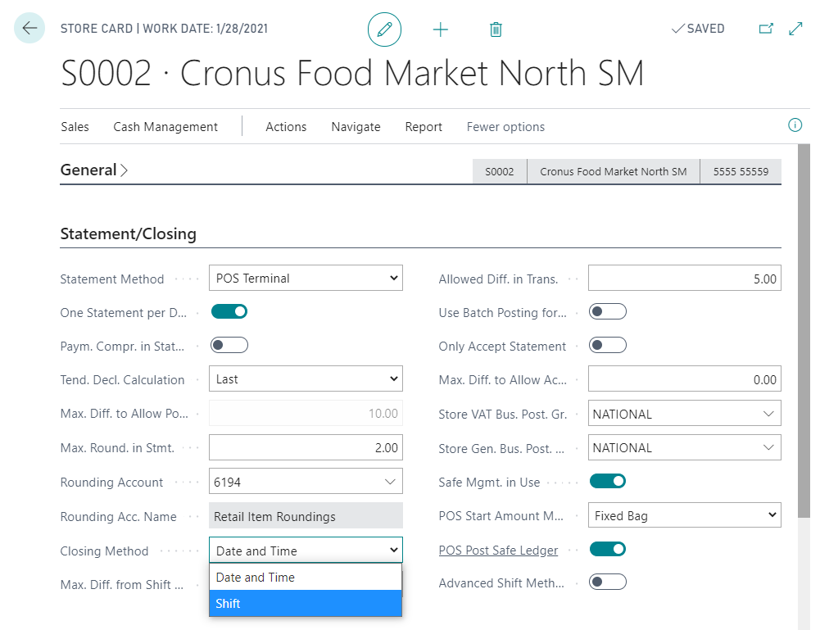
Task: Click POS Post Safe Ledger link
Action: (498, 551)
